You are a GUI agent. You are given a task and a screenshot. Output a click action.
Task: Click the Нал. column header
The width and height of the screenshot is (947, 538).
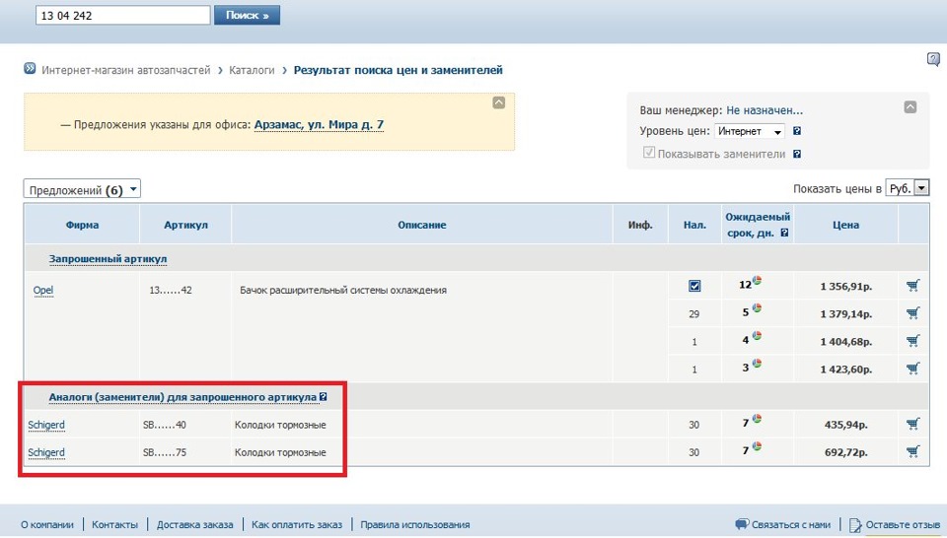click(x=694, y=225)
